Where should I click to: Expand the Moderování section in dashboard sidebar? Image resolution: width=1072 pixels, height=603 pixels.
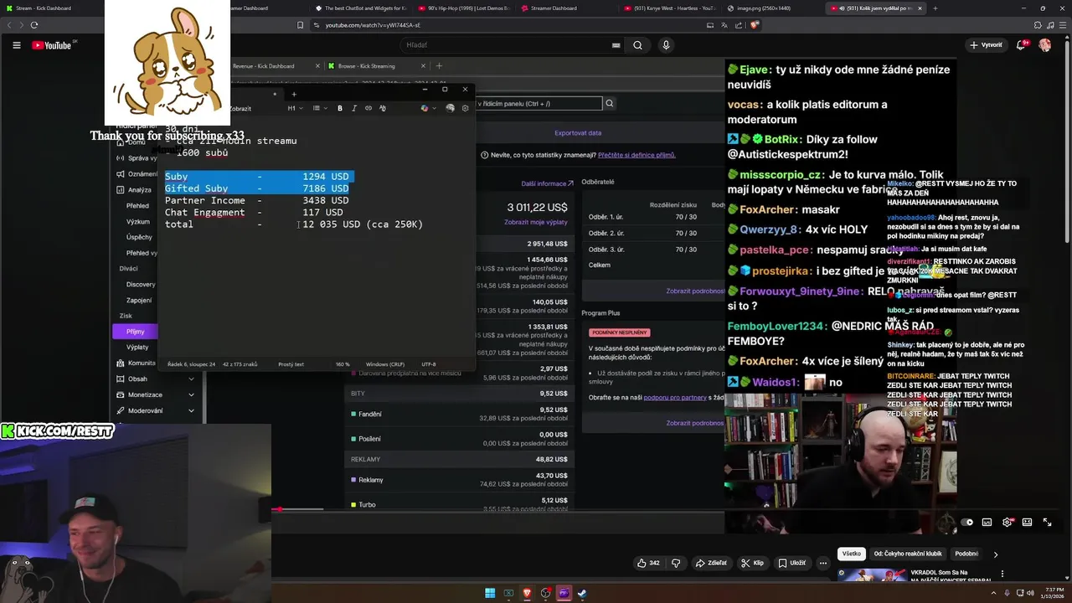(x=157, y=410)
